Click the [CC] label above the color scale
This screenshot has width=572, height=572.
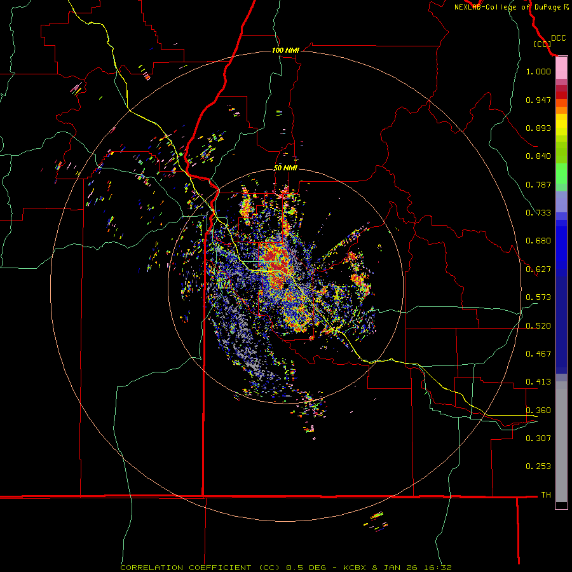tap(543, 44)
